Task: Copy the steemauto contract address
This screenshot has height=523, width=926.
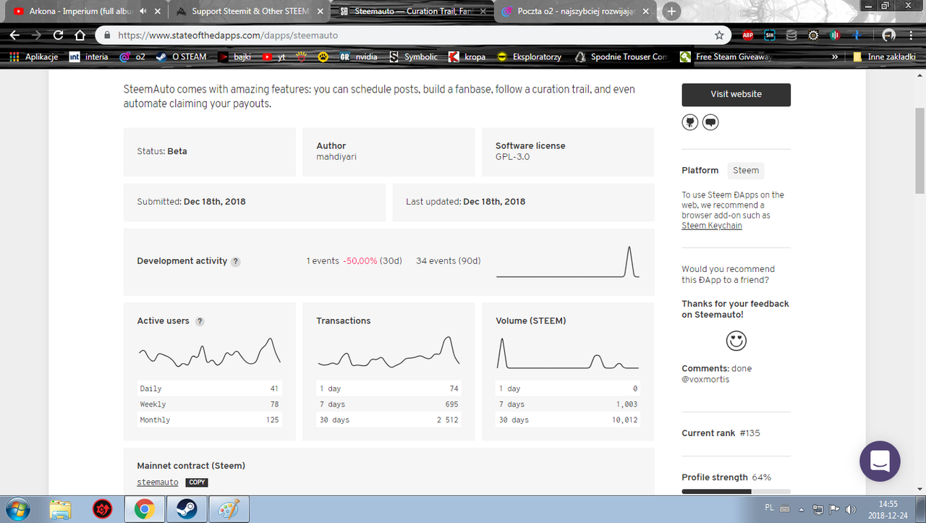Action: point(197,482)
